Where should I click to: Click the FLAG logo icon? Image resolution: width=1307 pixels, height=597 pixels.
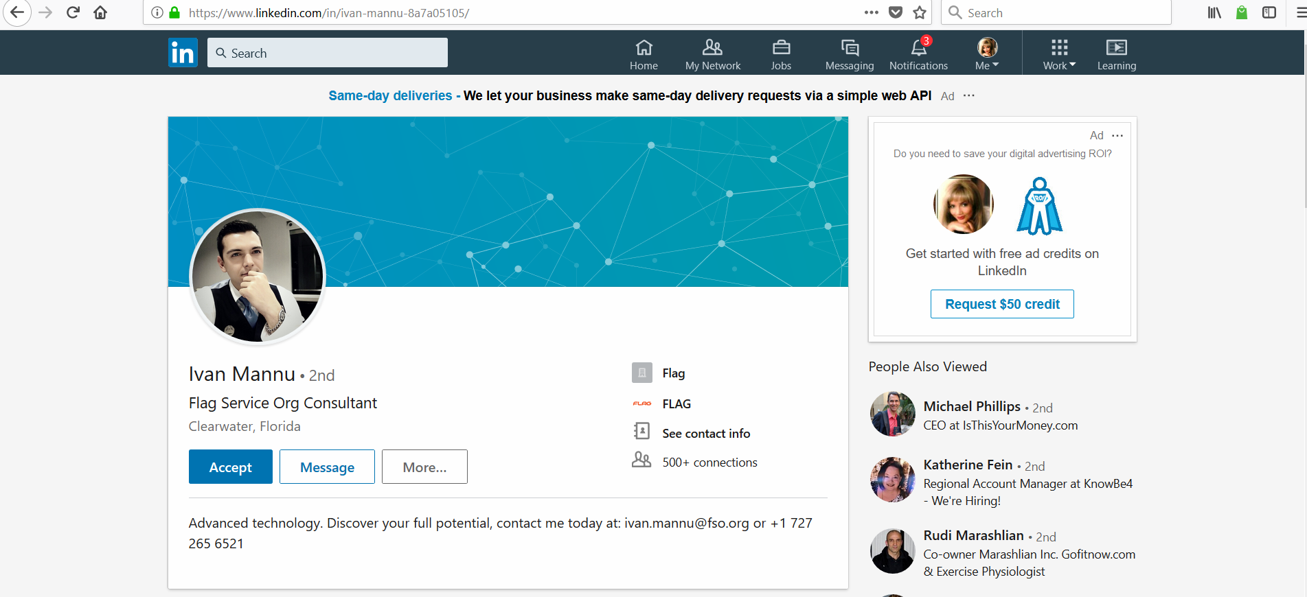(642, 403)
